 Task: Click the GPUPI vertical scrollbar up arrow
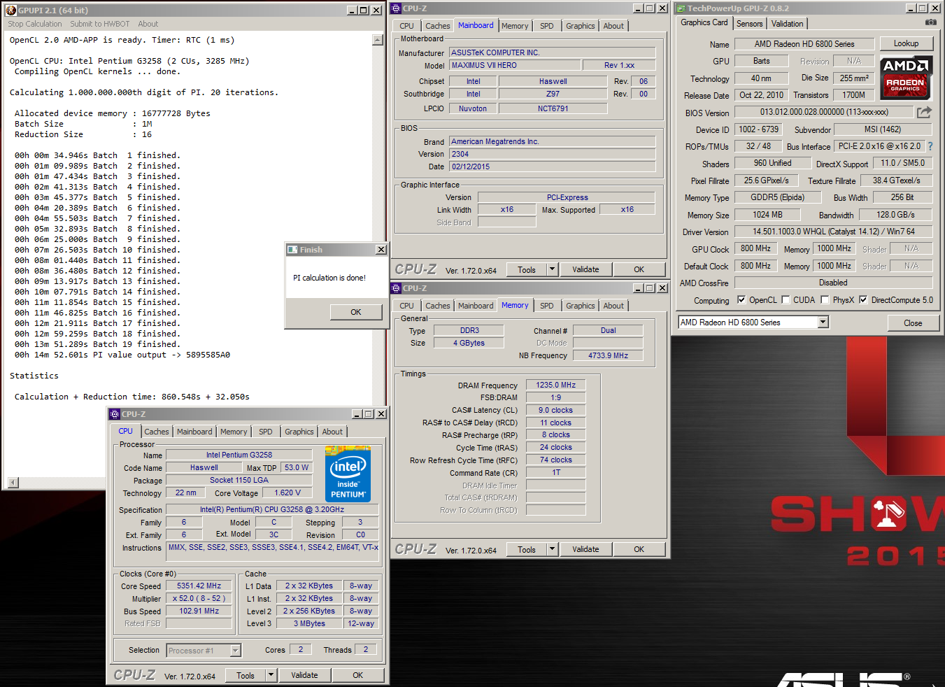pyautogui.click(x=378, y=40)
